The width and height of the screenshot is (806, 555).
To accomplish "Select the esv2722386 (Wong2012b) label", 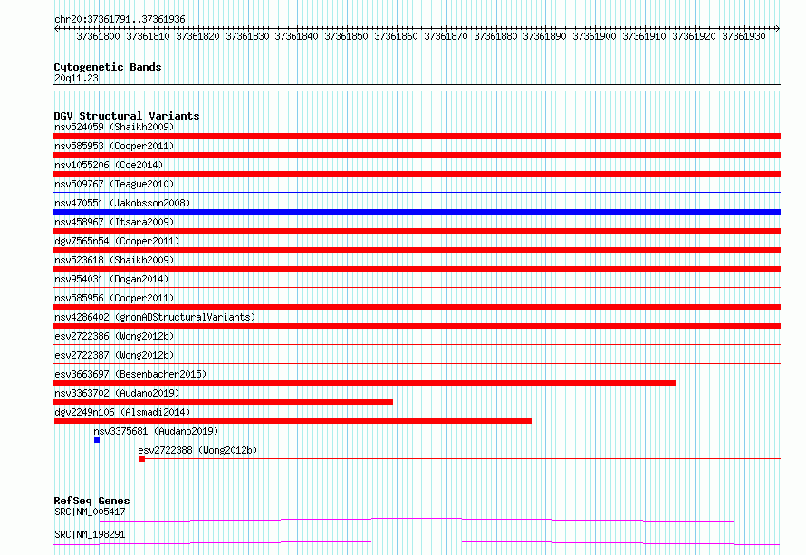I will click(114, 336).
